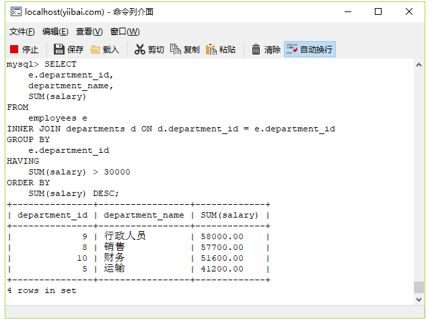Open the File (文件) menu
The height and width of the screenshot is (322, 430).
click(x=22, y=32)
